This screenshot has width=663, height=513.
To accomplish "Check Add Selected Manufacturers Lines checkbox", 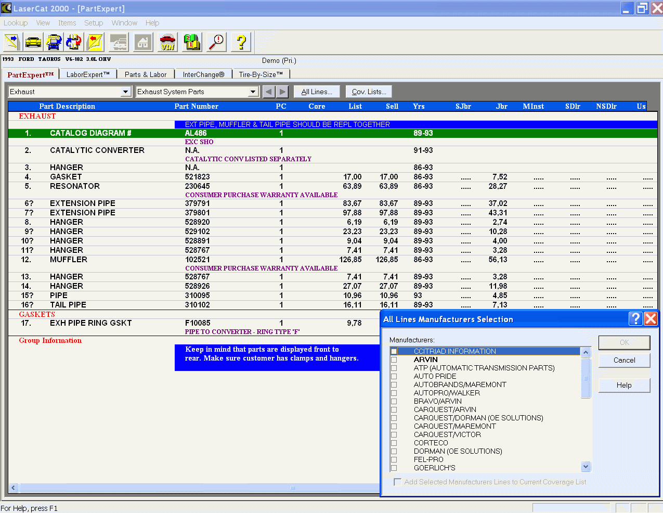I will click(x=398, y=482).
